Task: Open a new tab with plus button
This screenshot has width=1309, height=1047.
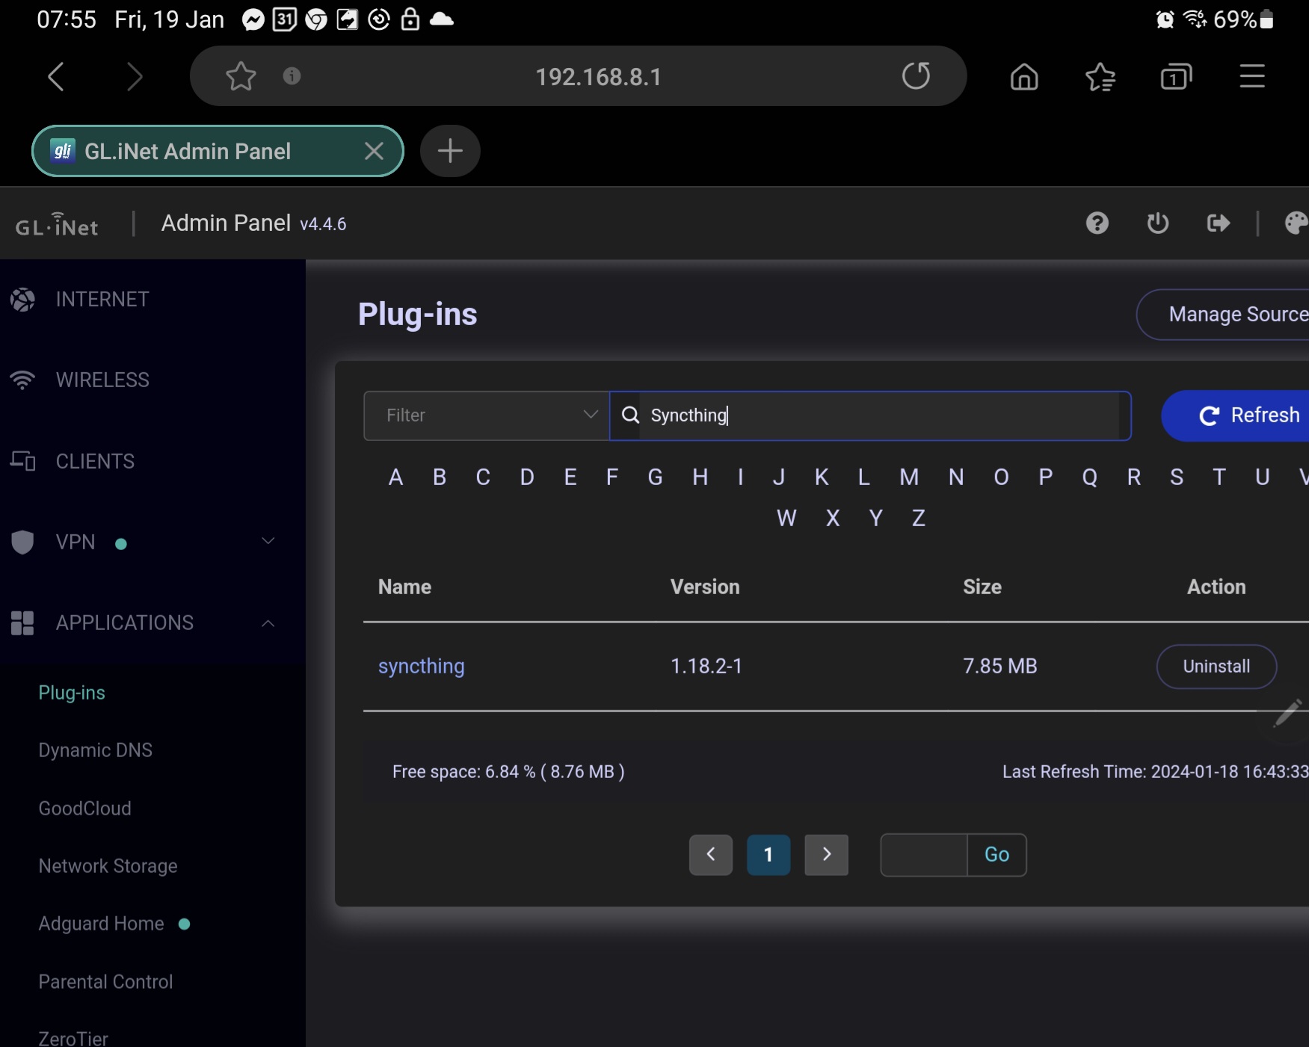Action: [x=450, y=151]
